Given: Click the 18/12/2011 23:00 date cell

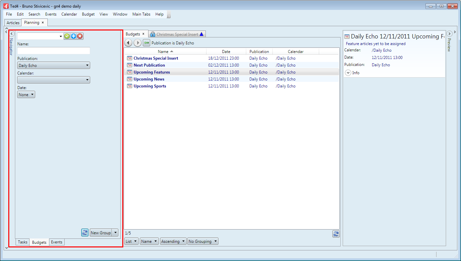Looking at the screenshot, I should (x=223, y=58).
